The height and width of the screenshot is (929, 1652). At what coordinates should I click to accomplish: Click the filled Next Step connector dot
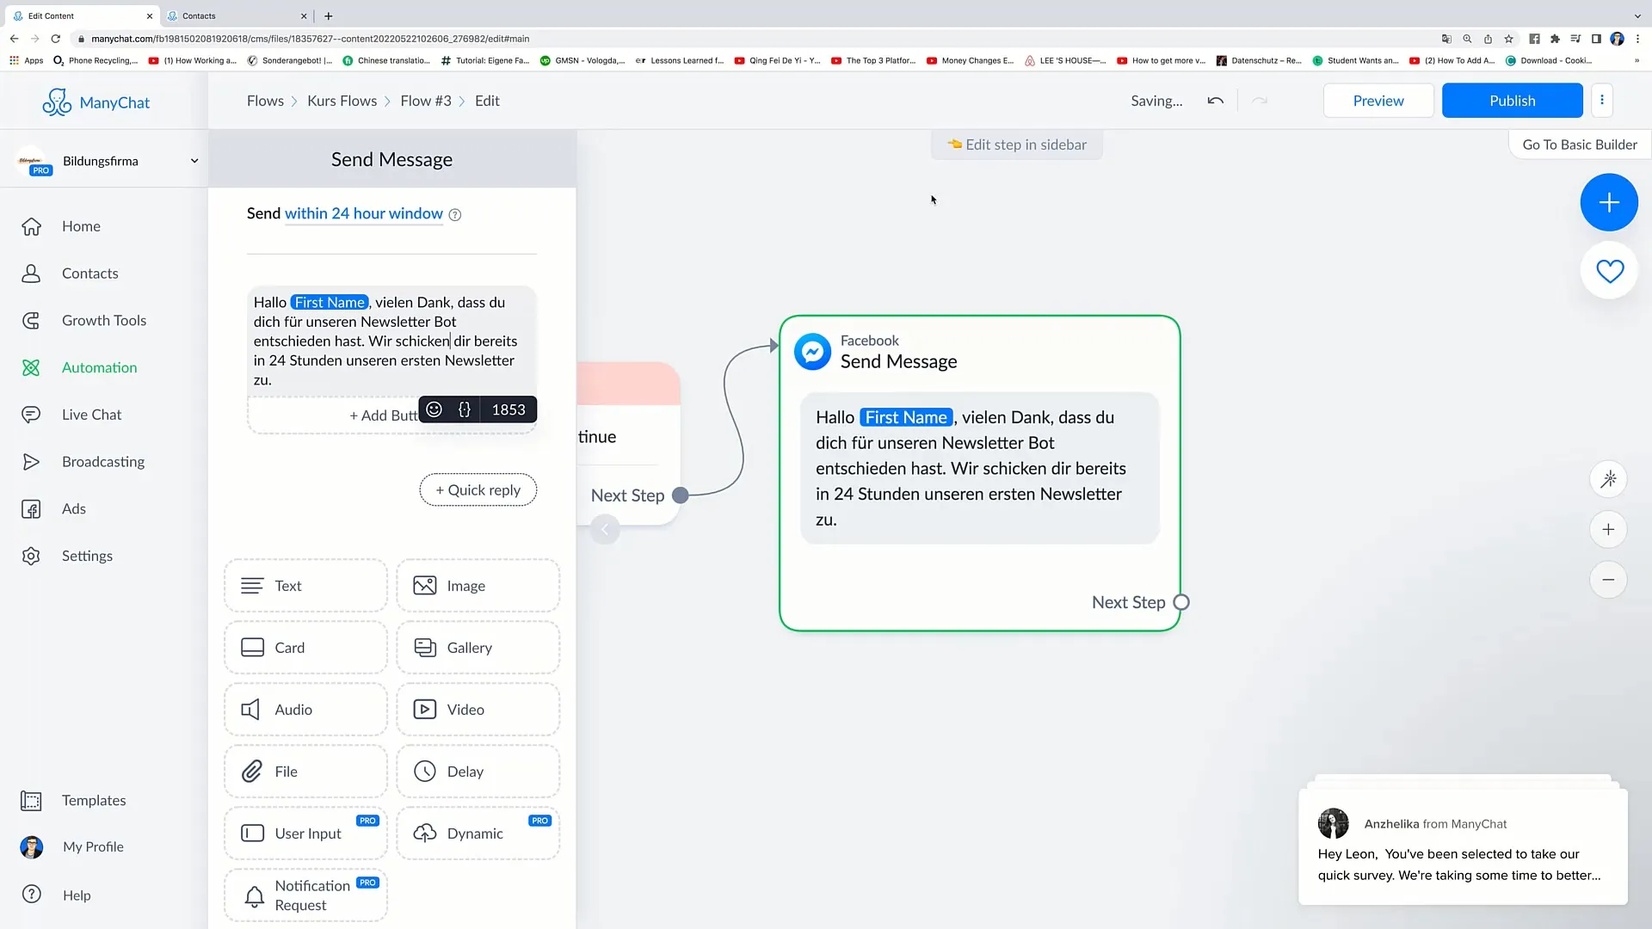coord(680,495)
